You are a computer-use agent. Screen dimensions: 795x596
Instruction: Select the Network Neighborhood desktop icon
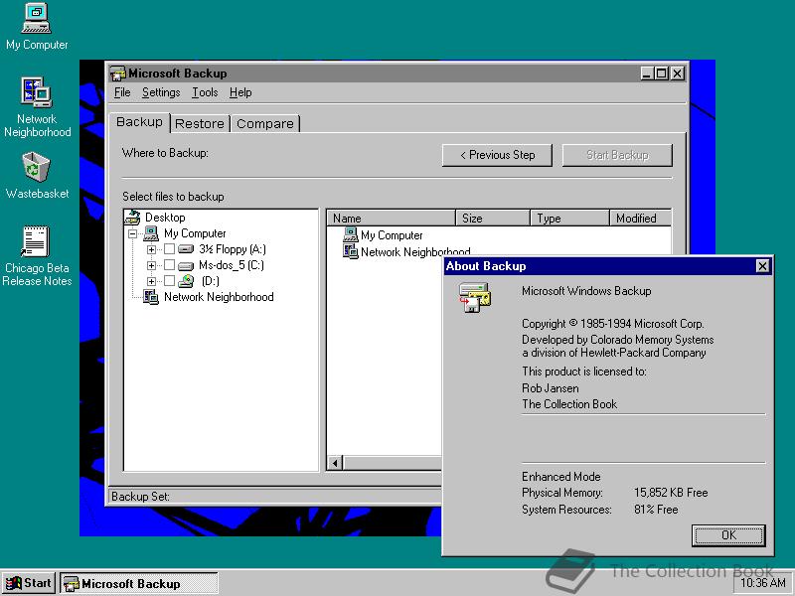(x=36, y=92)
